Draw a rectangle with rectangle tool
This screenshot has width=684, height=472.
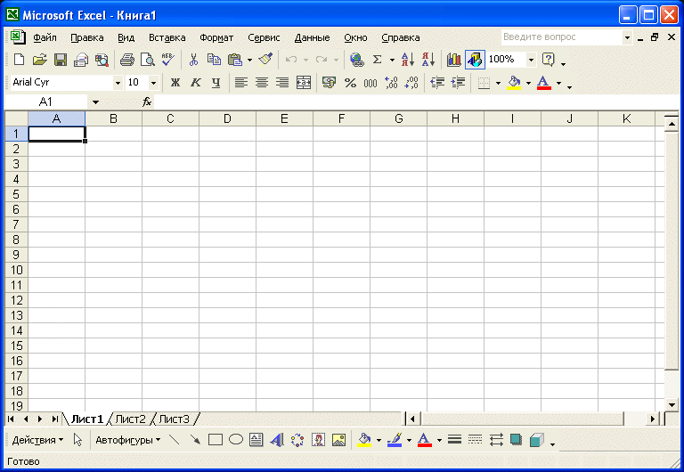(216, 440)
